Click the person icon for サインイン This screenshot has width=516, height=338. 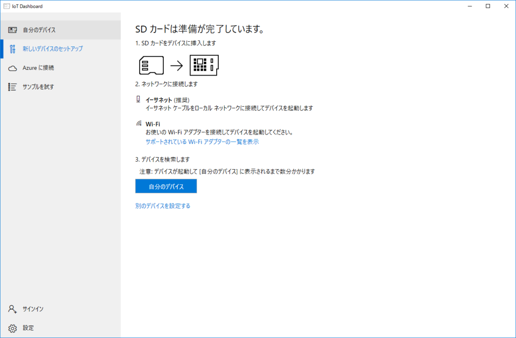pyautogui.click(x=13, y=309)
